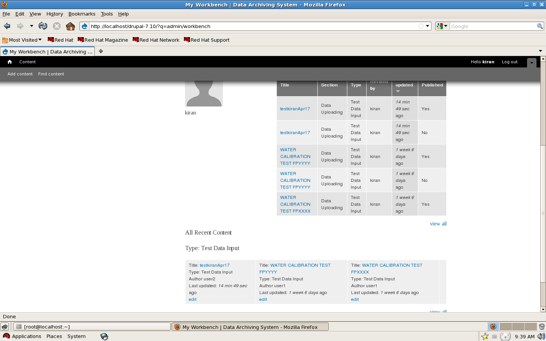Click inside the URL address field
The width and height of the screenshot is (546, 341).
(227, 26)
